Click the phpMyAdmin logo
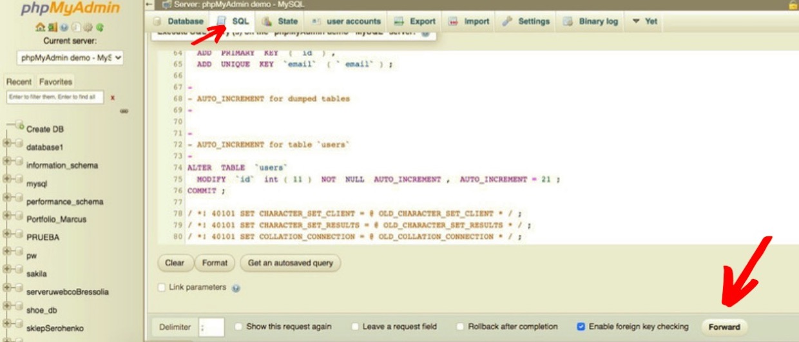The height and width of the screenshot is (342, 799). pyautogui.click(x=70, y=9)
